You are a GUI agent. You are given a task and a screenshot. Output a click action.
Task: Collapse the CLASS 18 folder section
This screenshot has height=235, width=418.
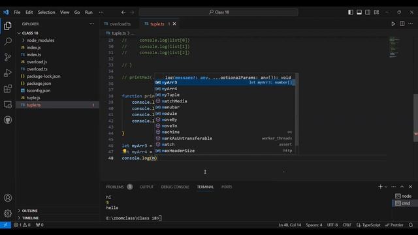tap(19, 33)
